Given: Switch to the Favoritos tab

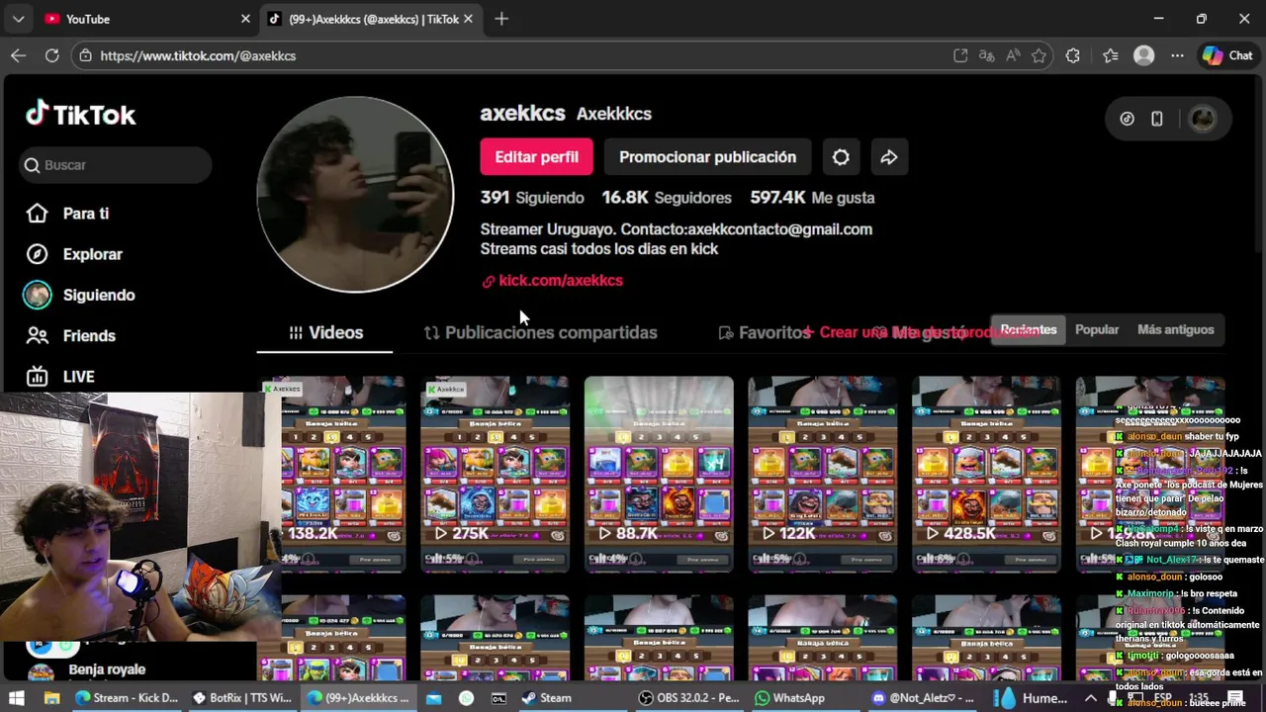Looking at the screenshot, I should pyautogui.click(x=764, y=332).
